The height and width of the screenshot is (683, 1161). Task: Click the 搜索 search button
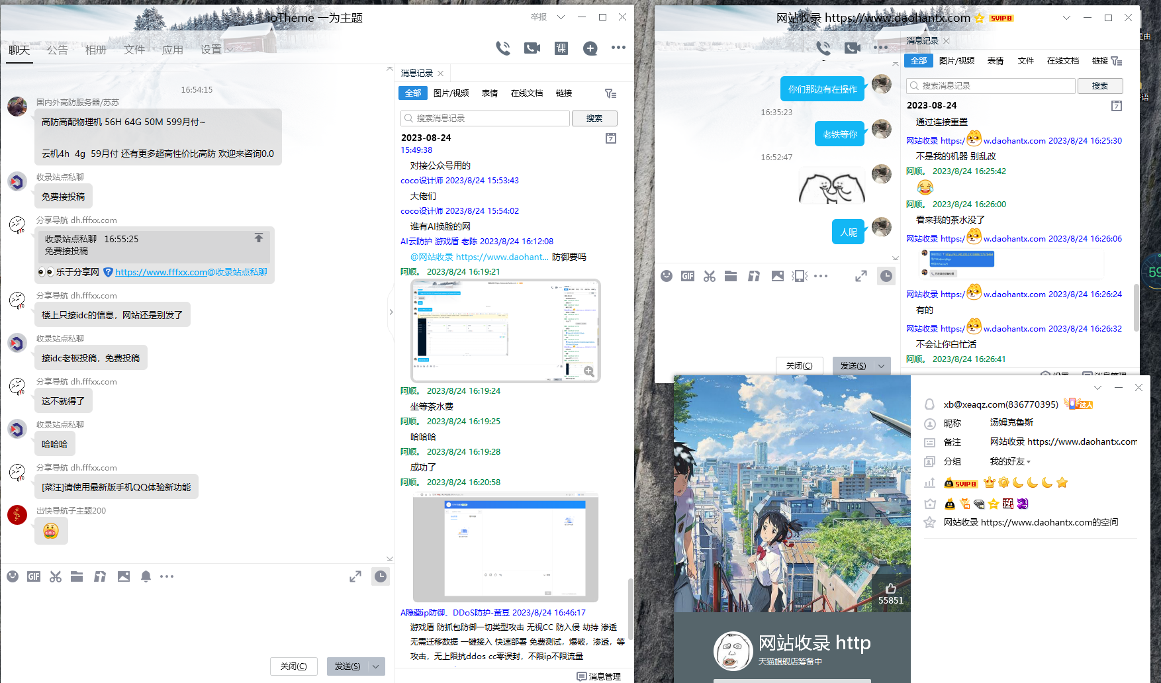(594, 118)
